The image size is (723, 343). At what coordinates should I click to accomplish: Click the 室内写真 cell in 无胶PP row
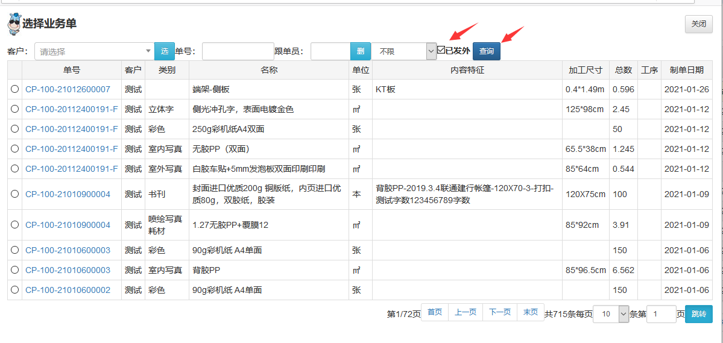click(x=167, y=149)
